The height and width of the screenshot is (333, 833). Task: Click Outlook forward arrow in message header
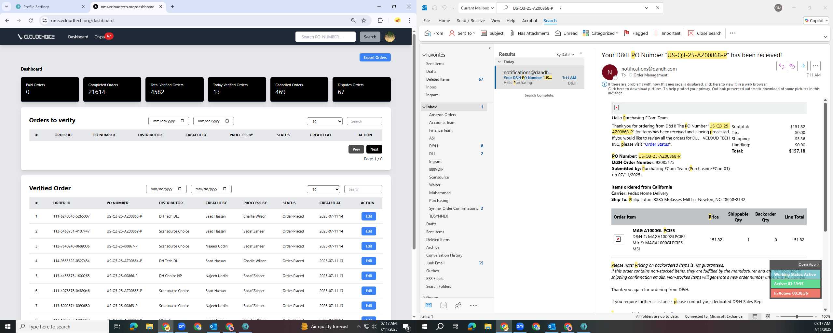(x=802, y=66)
